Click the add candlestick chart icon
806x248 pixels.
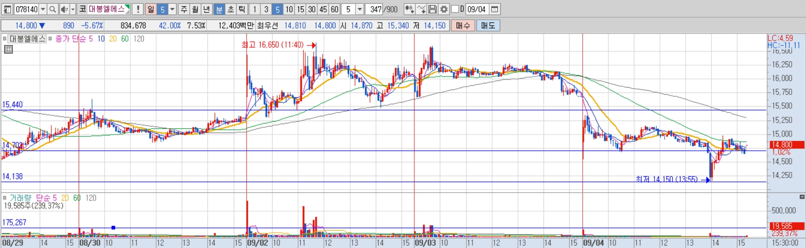409,9
